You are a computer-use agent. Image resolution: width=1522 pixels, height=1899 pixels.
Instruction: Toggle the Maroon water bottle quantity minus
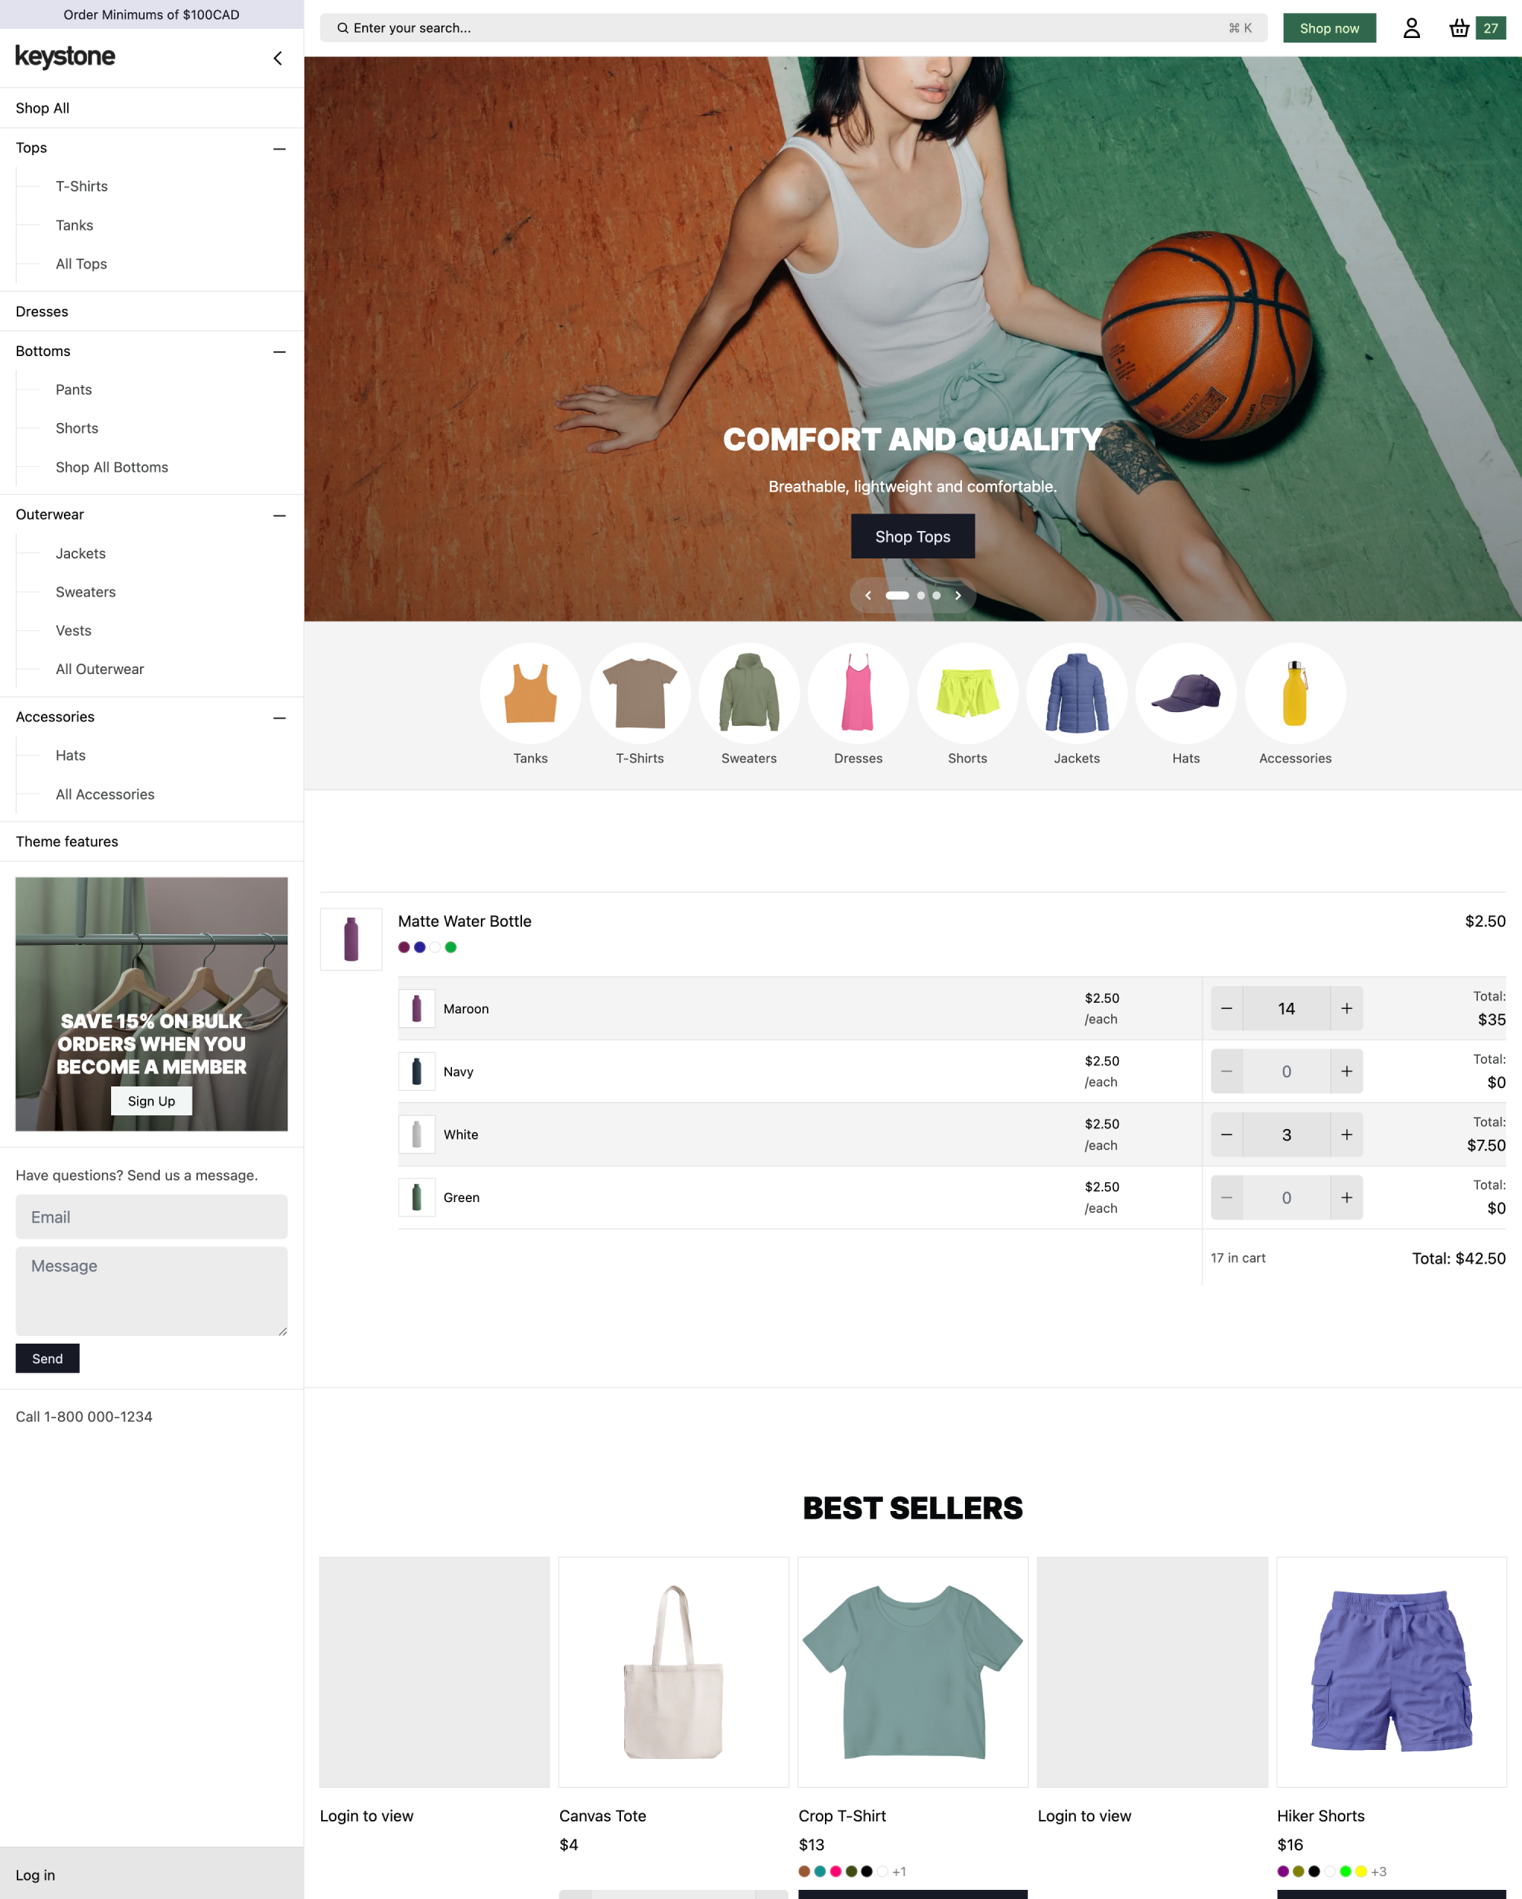[x=1225, y=1008]
